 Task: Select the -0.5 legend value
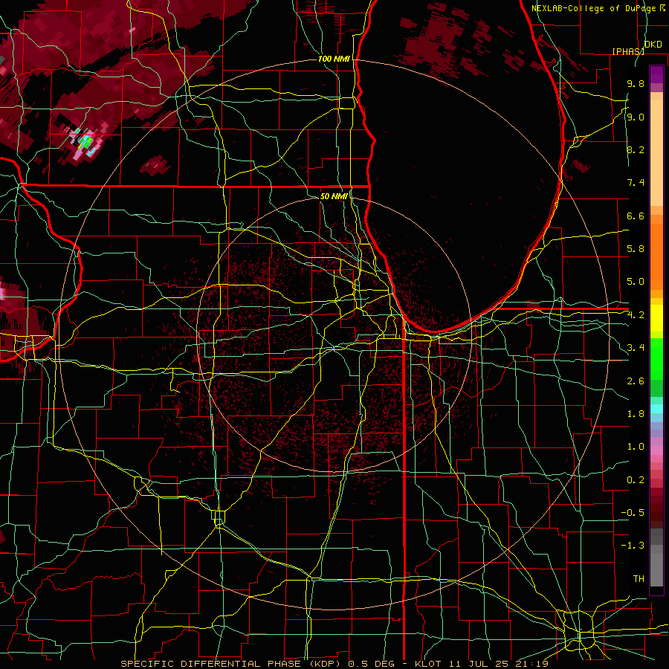633,513
